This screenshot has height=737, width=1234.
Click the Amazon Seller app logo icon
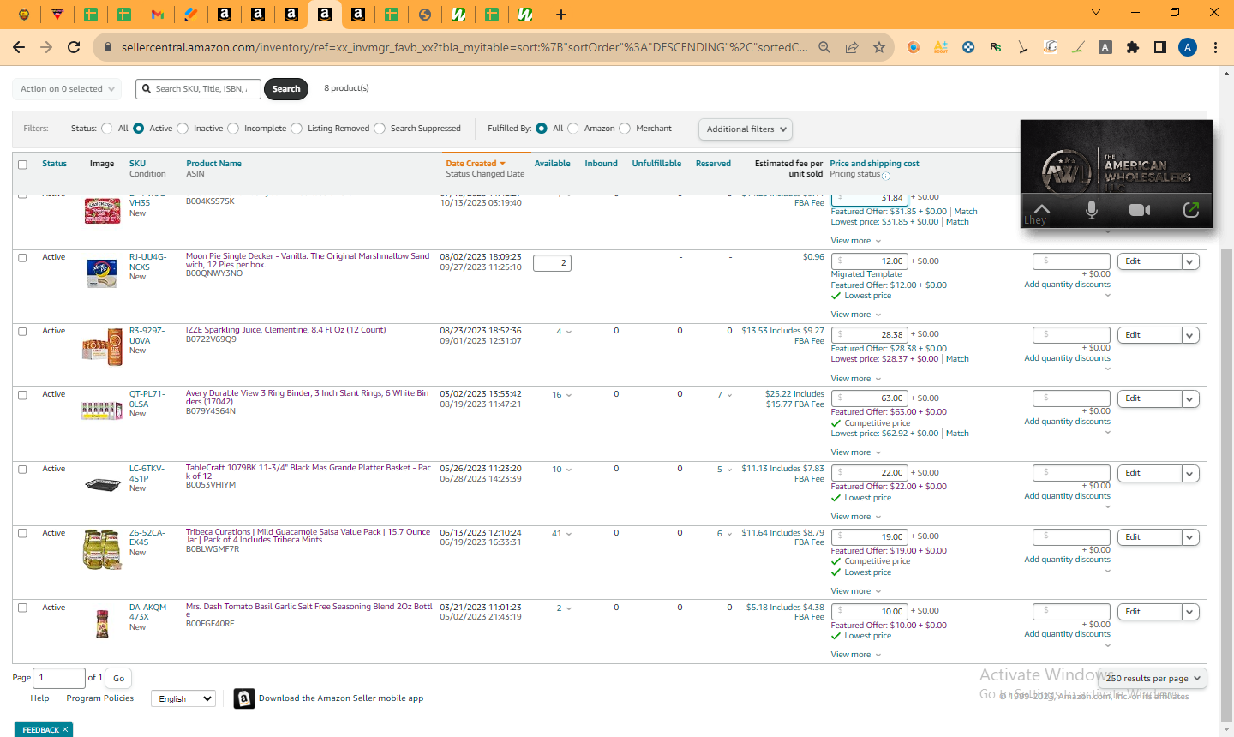[244, 698]
